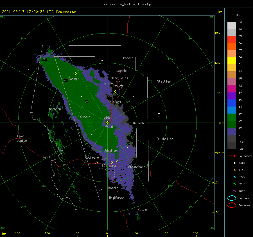Click the cyan 27ZW arrow icon
Image resolution: width=253 pixels, height=237 pixels.
tap(232, 177)
